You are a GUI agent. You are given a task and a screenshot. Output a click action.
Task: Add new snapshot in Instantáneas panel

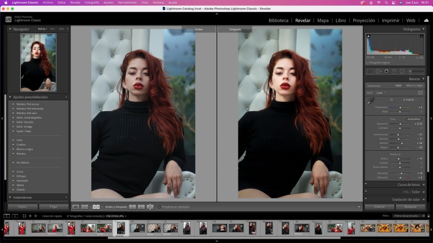click(66, 198)
